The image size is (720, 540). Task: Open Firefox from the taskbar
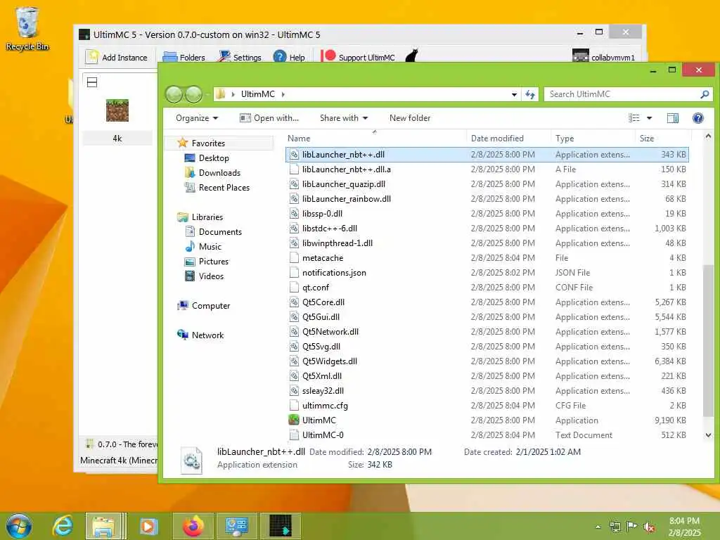click(x=193, y=526)
